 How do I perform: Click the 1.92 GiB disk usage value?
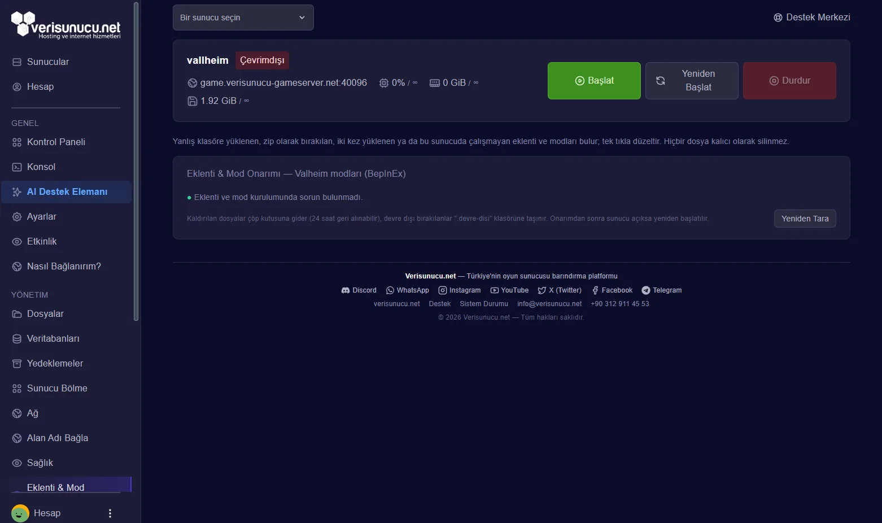coord(219,101)
